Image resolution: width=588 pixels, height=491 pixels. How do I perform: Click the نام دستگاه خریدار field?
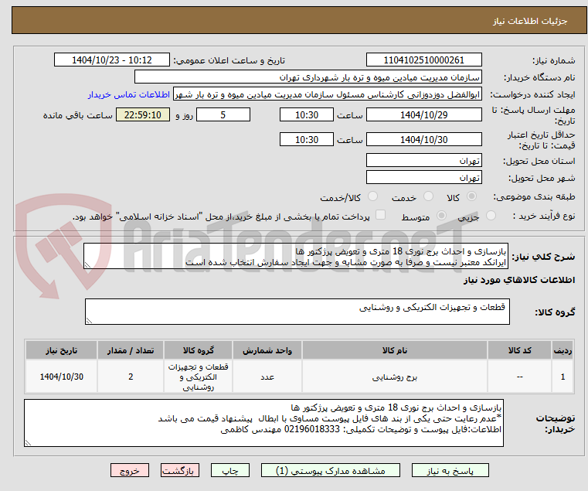pyautogui.click(x=308, y=77)
